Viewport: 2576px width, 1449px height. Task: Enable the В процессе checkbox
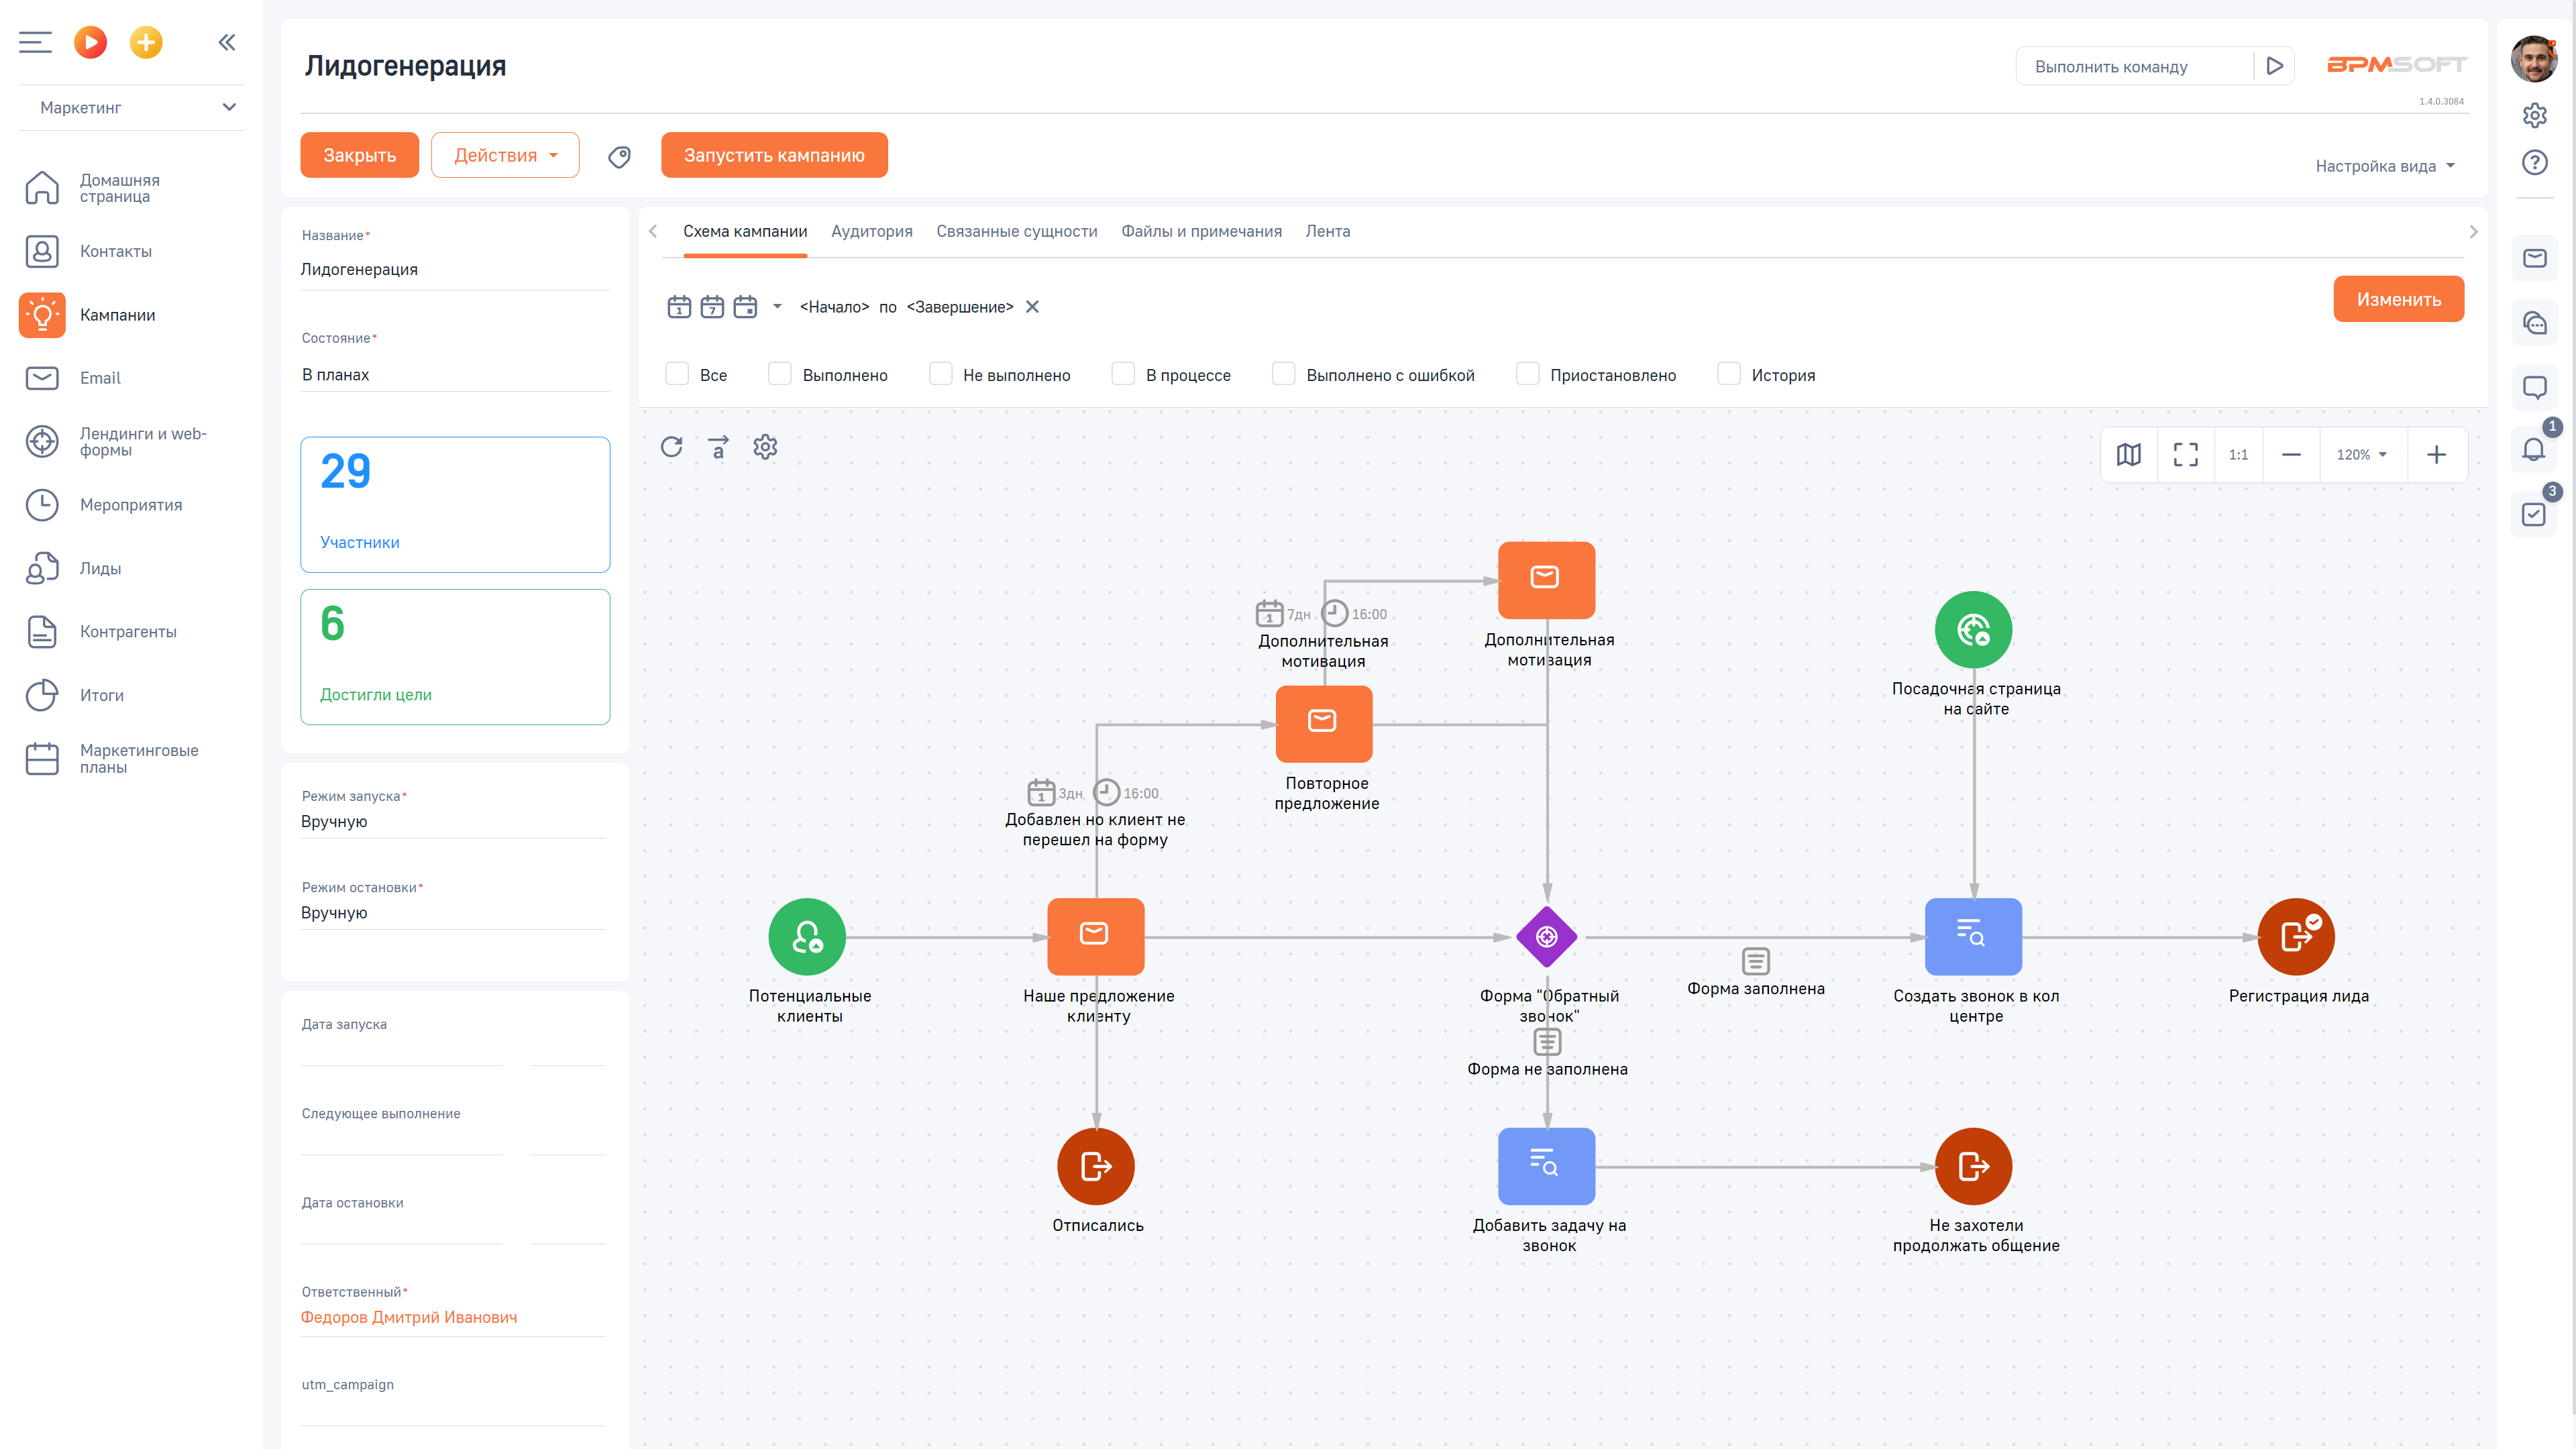[x=1123, y=374]
